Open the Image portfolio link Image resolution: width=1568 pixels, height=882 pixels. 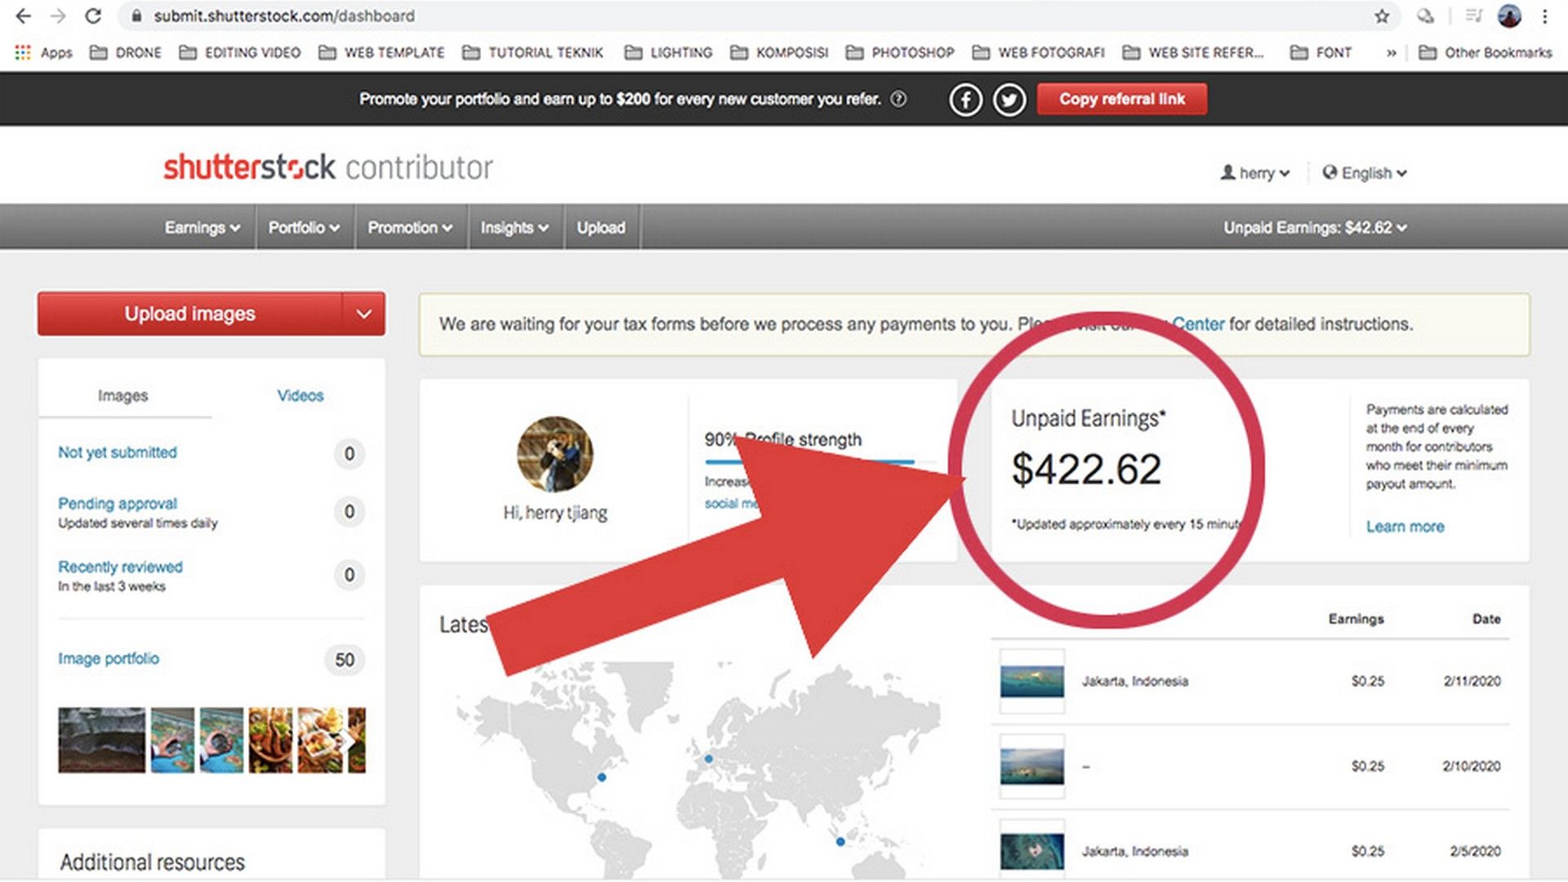click(109, 658)
